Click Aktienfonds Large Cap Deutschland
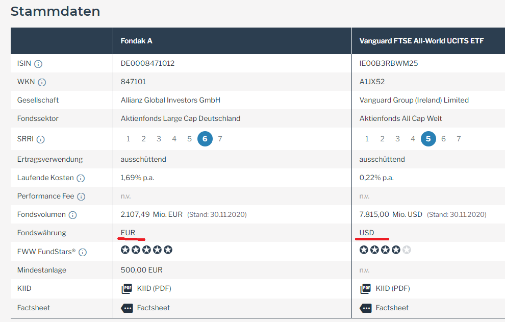The height and width of the screenshot is (322, 505). pos(181,118)
